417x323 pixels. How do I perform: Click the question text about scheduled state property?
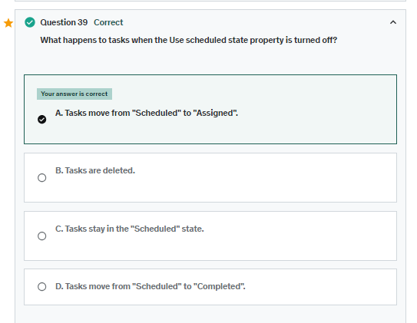(x=189, y=40)
